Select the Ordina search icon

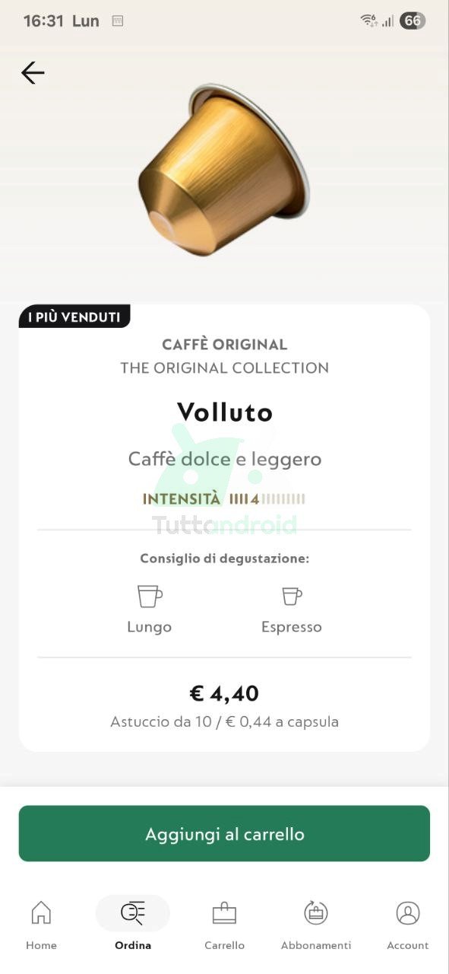point(133,913)
